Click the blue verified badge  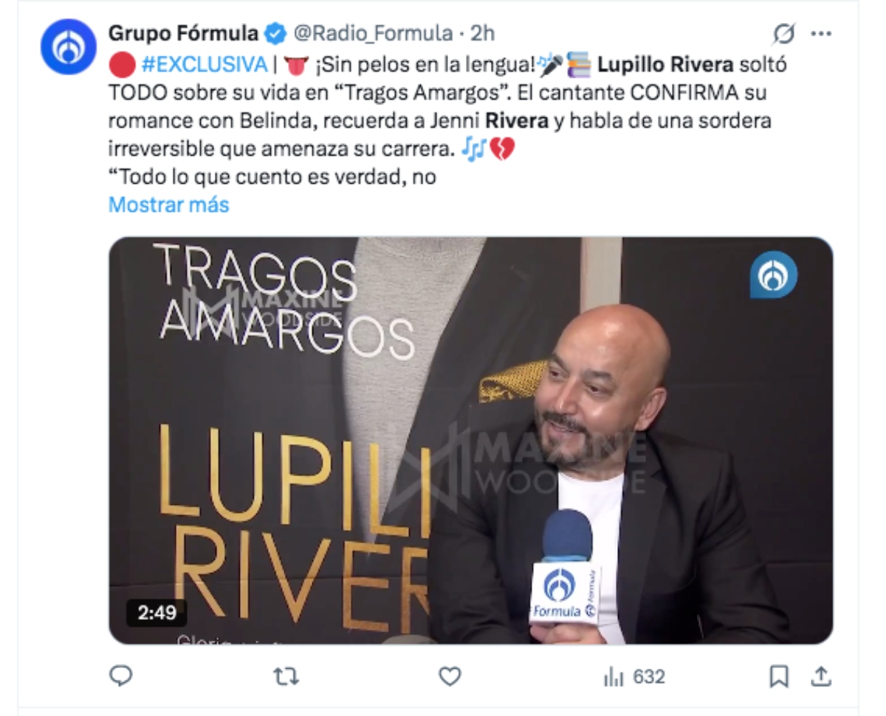275,34
